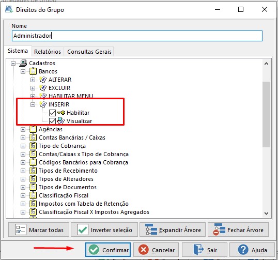Viewport: 278px width, 260px height.
Task: Confirm changes with the Confirmar button
Action: click(x=108, y=250)
